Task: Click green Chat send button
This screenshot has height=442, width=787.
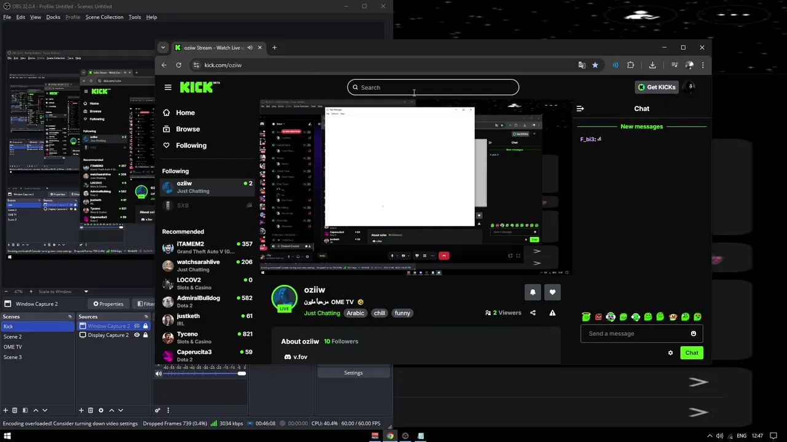Action: point(692,353)
